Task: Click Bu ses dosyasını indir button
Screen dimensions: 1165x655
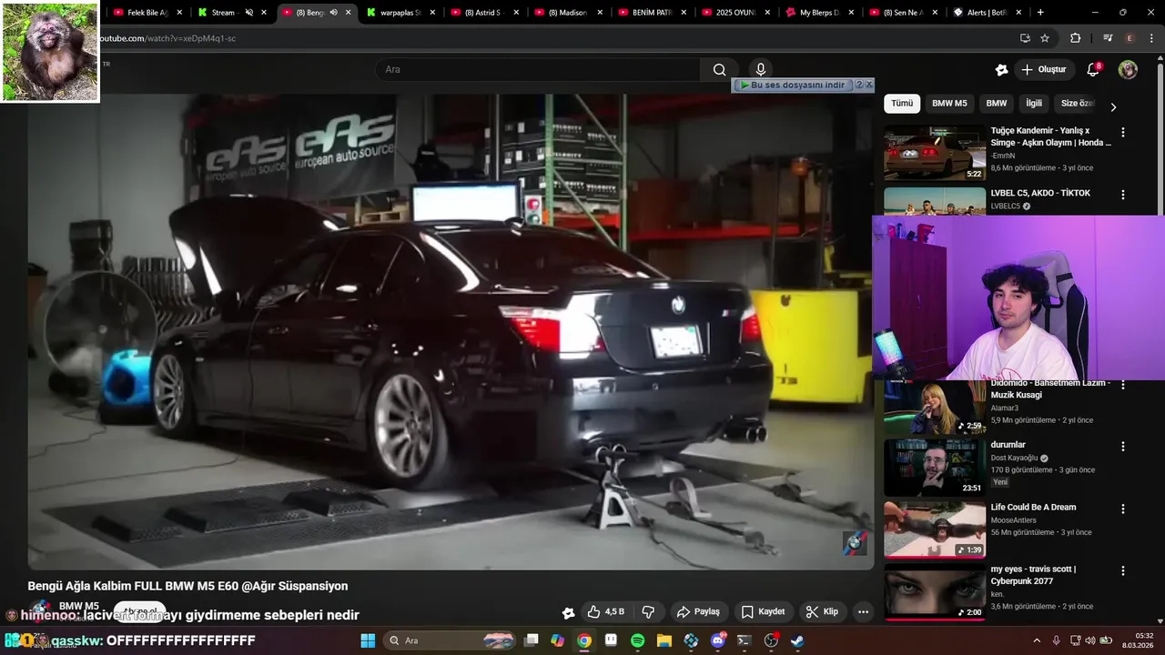Action: pos(793,85)
